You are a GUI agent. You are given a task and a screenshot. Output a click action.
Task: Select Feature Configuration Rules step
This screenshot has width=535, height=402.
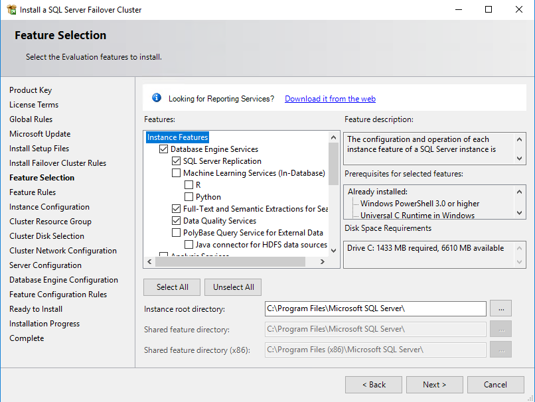coord(58,295)
